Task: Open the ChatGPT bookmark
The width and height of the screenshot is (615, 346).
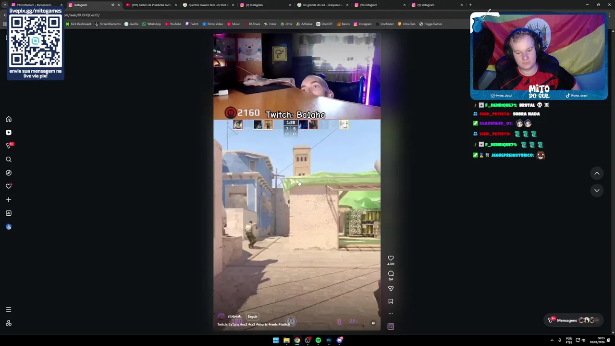Action: [324, 24]
